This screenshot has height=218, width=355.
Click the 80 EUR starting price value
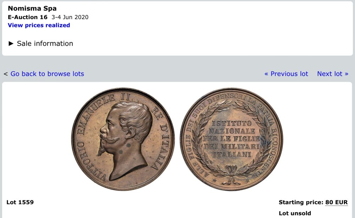pos(336,202)
